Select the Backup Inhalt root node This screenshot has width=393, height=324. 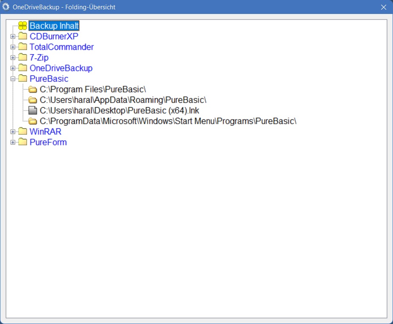pyautogui.click(x=54, y=26)
